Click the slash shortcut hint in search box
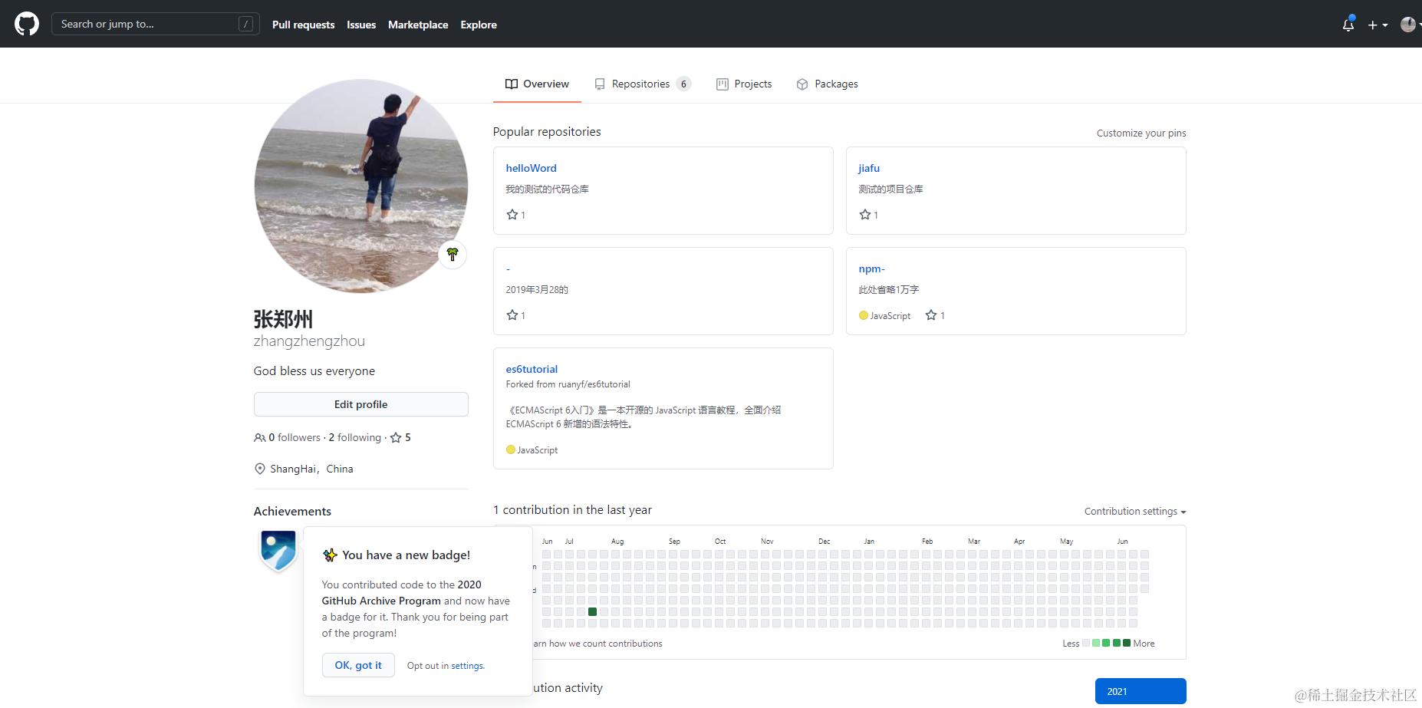 click(x=245, y=24)
